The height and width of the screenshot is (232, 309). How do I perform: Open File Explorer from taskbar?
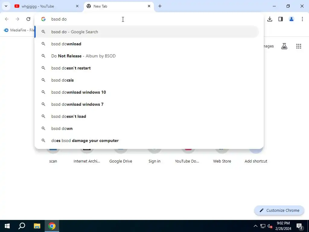[x=37, y=226]
